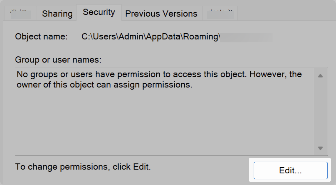Click the scroll down arrow in the list
This screenshot has width=336, height=185.
320,148
